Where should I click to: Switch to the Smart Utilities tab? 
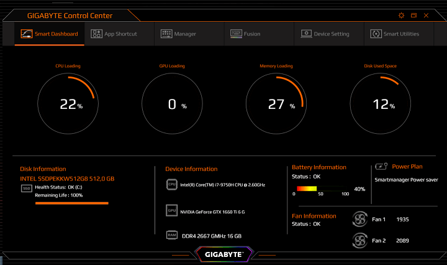point(399,34)
